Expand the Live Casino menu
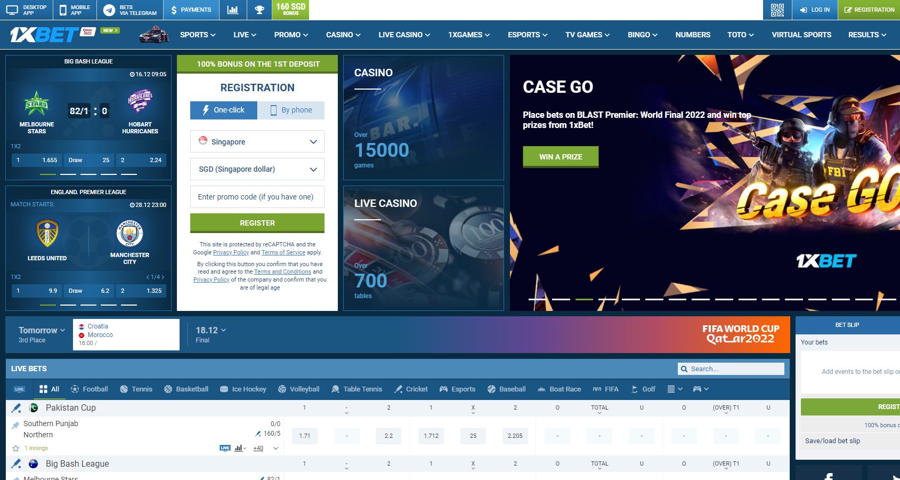The width and height of the screenshot is (900, 480). point(404,35)
